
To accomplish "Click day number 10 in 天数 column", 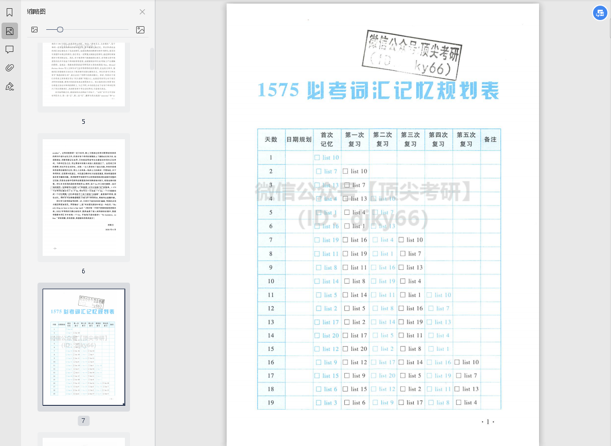I will (271, 281).
